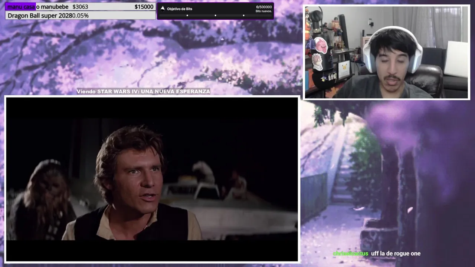
Task: Click the streamer webcam feed
Action: (x=387, y=52)
